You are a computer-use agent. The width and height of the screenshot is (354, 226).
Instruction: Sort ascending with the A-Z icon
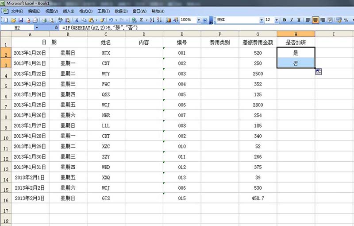click(x=152, y=20)
